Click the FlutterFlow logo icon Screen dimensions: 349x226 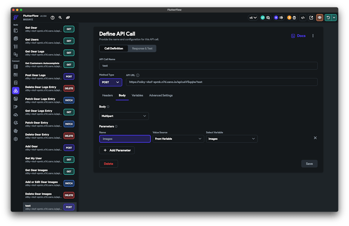click(x=16, y=17)
